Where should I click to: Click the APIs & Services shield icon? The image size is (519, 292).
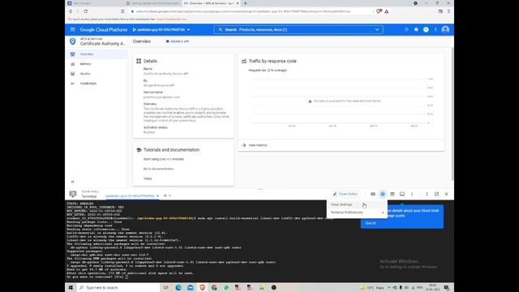tap(72, 41)
